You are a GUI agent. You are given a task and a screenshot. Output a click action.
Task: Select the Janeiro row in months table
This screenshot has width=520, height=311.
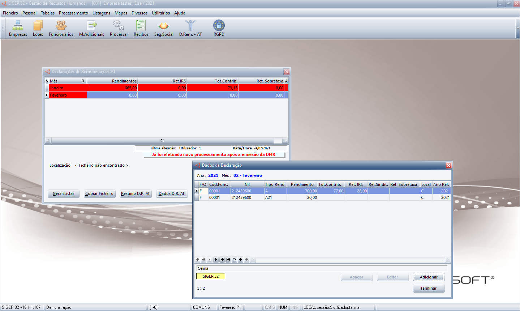[68, 88]
